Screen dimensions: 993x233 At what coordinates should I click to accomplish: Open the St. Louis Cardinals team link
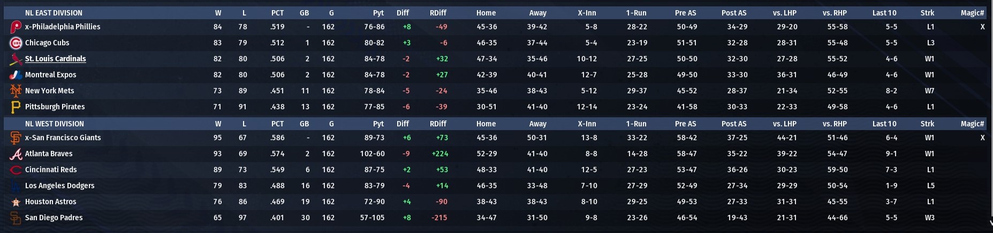point(55,59)
